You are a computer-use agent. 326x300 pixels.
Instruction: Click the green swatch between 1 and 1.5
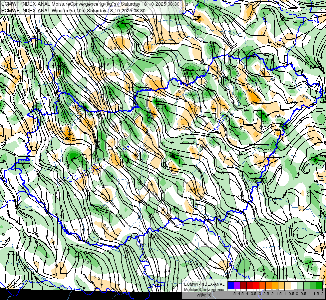click(x=313, y=285)
